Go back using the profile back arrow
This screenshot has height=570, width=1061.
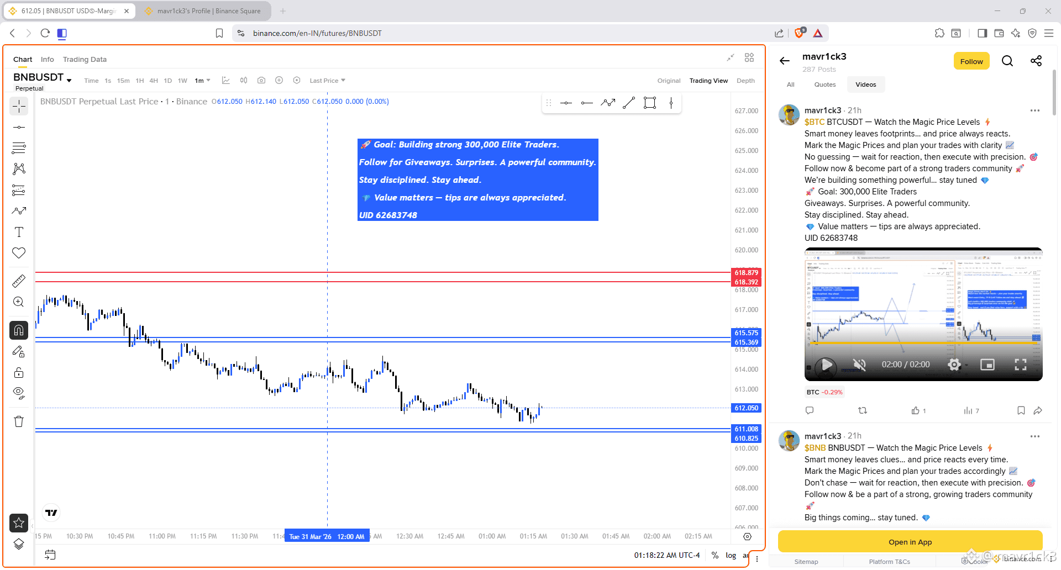pyautogui.click(x=785, y=61)
